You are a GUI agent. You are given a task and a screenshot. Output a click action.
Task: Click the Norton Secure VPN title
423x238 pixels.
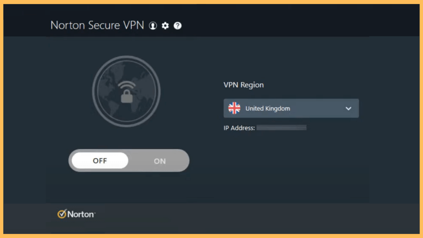(x=97, y=25)
